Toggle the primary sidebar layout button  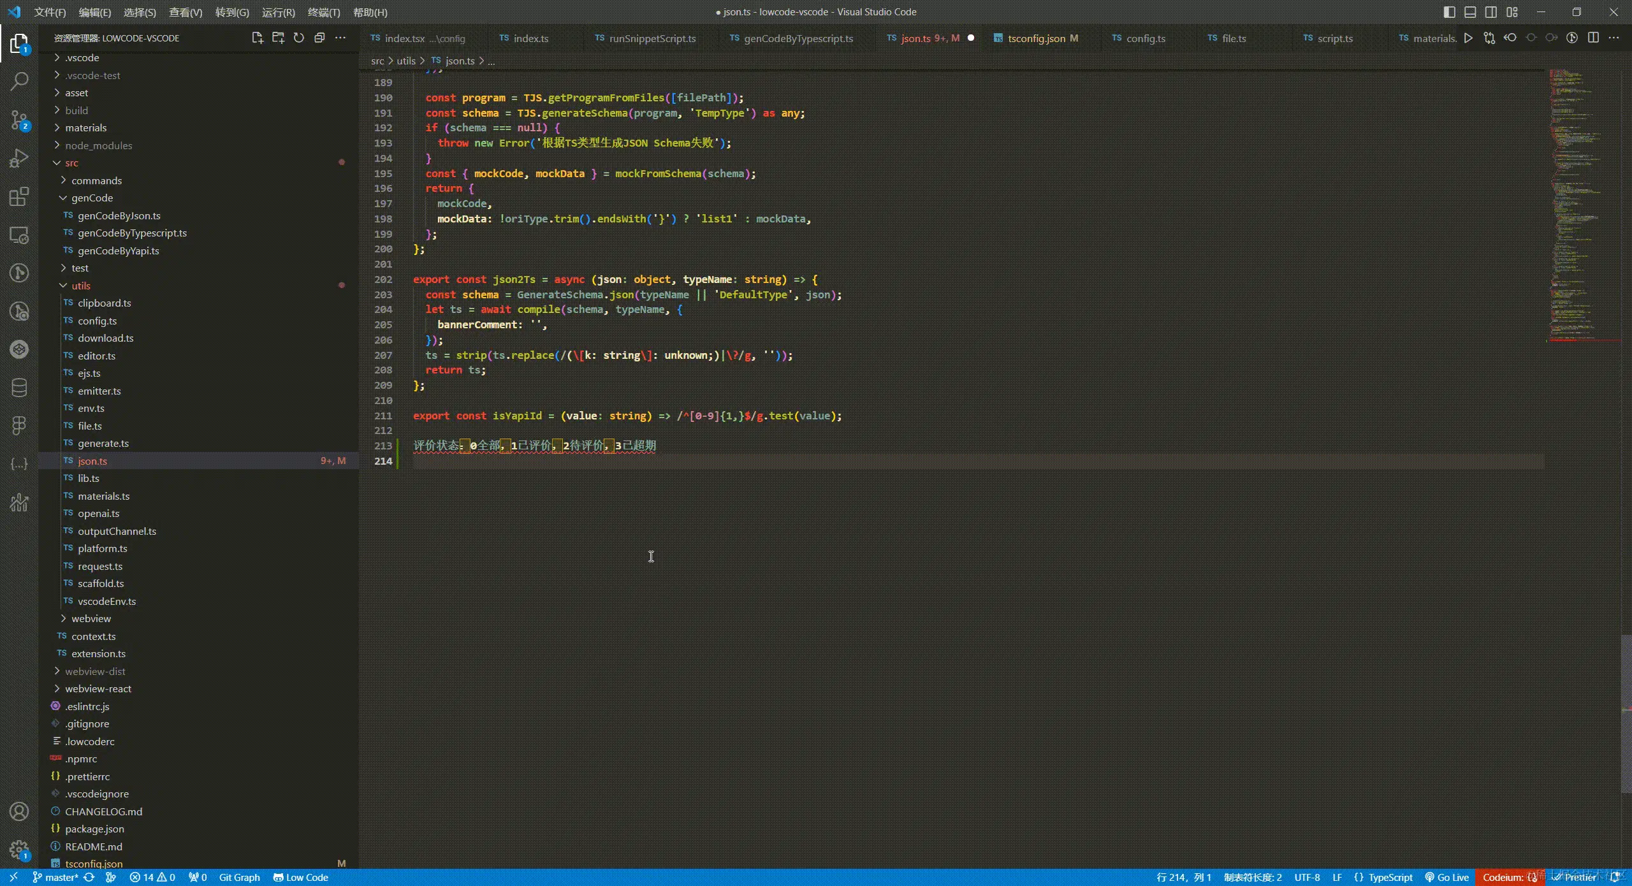(1449, 12)
